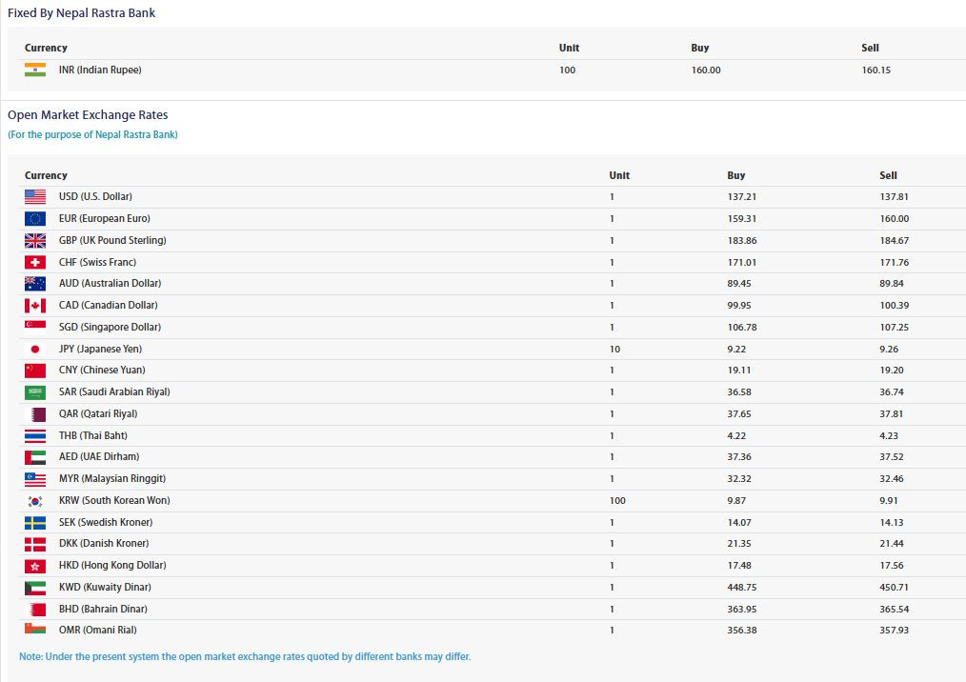966x682 pixels.
Task: Click the note about differing bank rates
Action: click(x=245, y=656)
